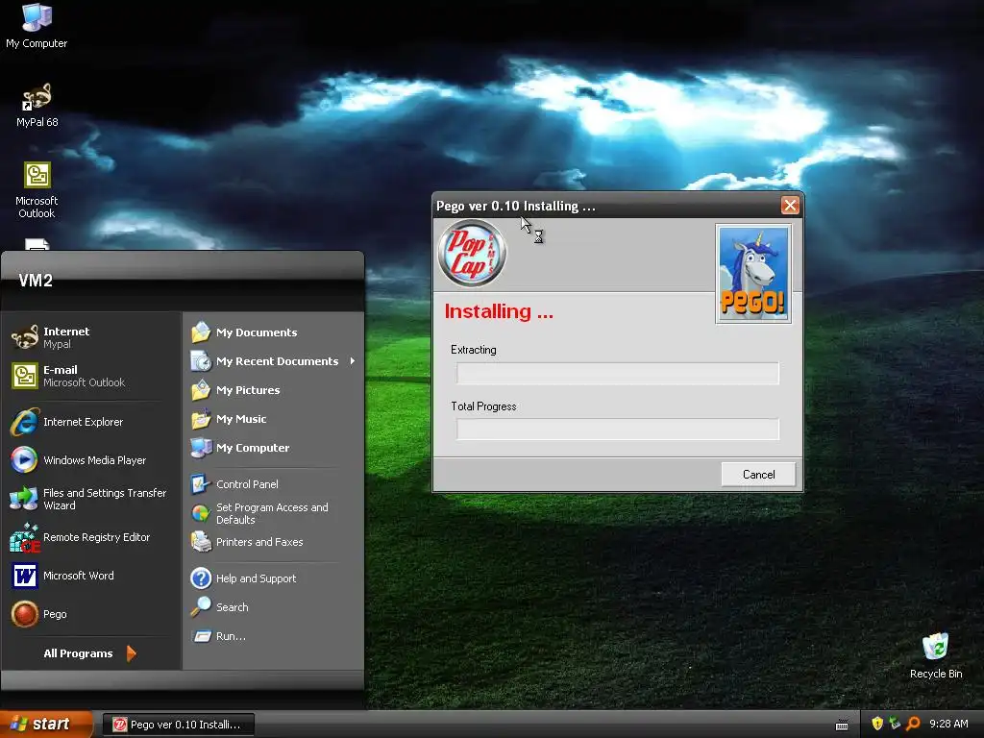Expand All Programs list
This screenshot has height=738, width=984.
(89, 653)
